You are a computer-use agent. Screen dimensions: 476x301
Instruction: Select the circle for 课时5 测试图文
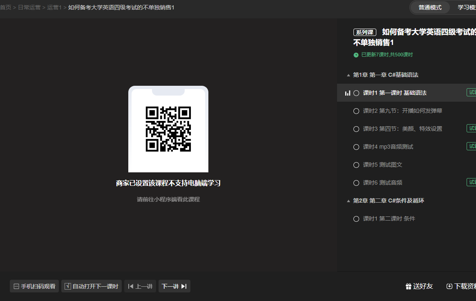pos(356,165)
